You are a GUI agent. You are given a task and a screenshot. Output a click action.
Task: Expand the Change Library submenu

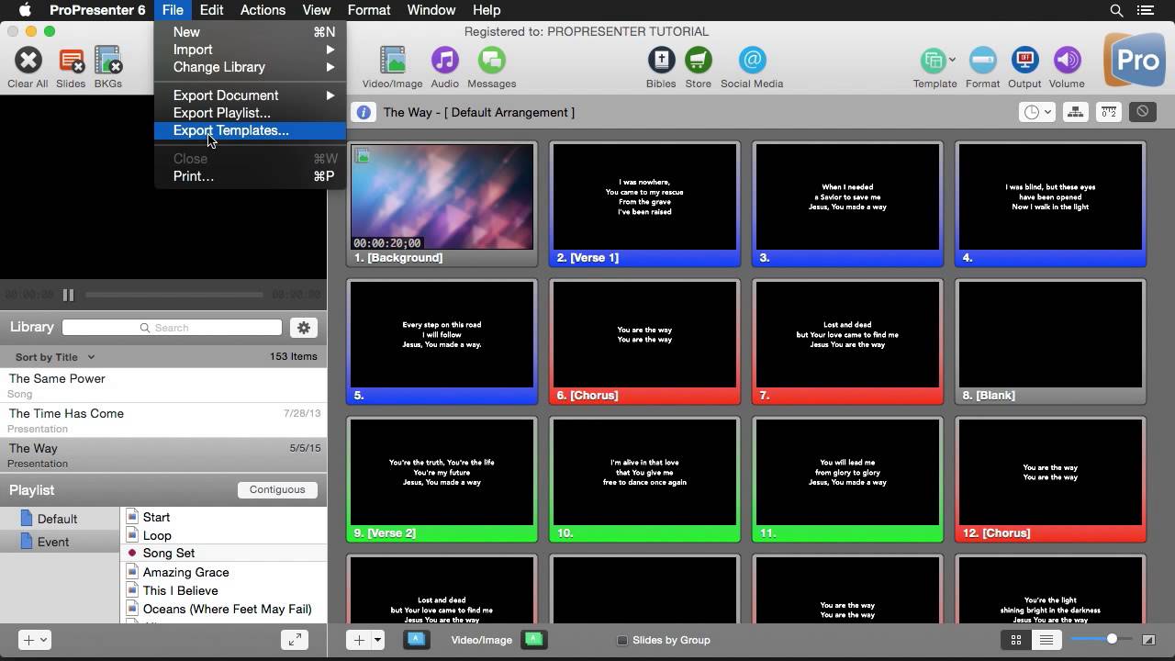click(250, 67)
